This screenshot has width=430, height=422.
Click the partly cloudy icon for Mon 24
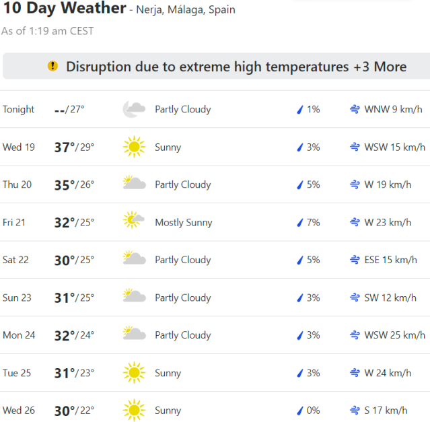134,335
